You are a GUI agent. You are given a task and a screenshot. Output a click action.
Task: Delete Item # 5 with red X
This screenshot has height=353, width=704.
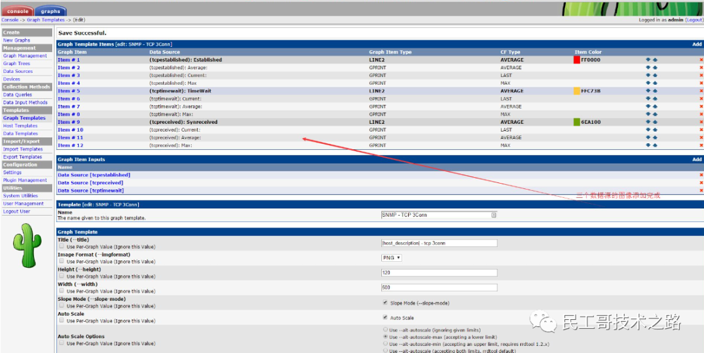pyautogui.click(x=701, y=91)
